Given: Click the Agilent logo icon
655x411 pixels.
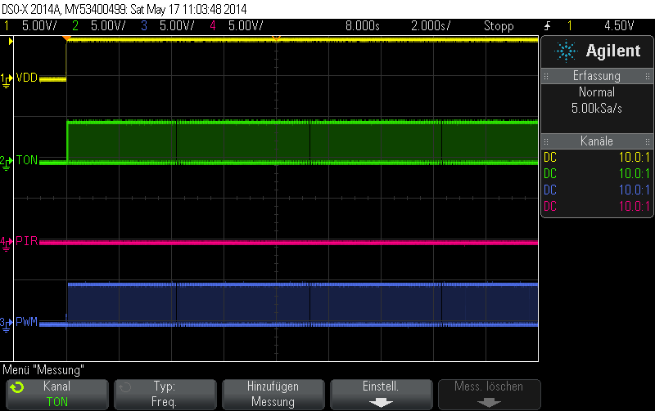Looking at the screenshot, I should (x=566, y=51).
